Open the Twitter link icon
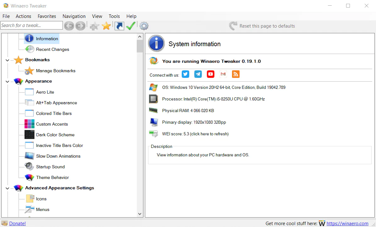Image resolution: width=376 pixels, height=227 pixels. coord(185,74)
